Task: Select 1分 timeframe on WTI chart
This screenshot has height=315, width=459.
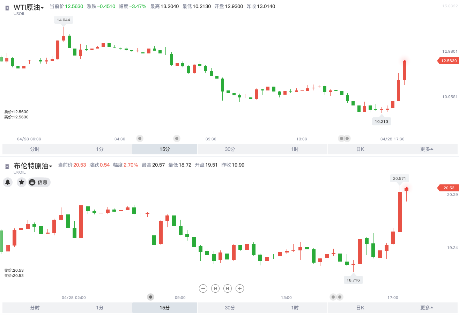Action: (x=99, y=149)
